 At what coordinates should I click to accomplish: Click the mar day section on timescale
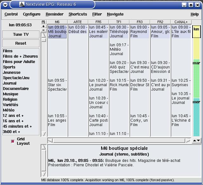(x=196, y=79)
